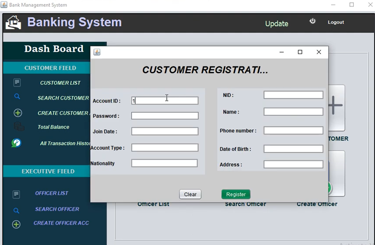Viewport: 375px width, 245px height.
Task: Focus the Phone number input field
Action: click(293, 130)
